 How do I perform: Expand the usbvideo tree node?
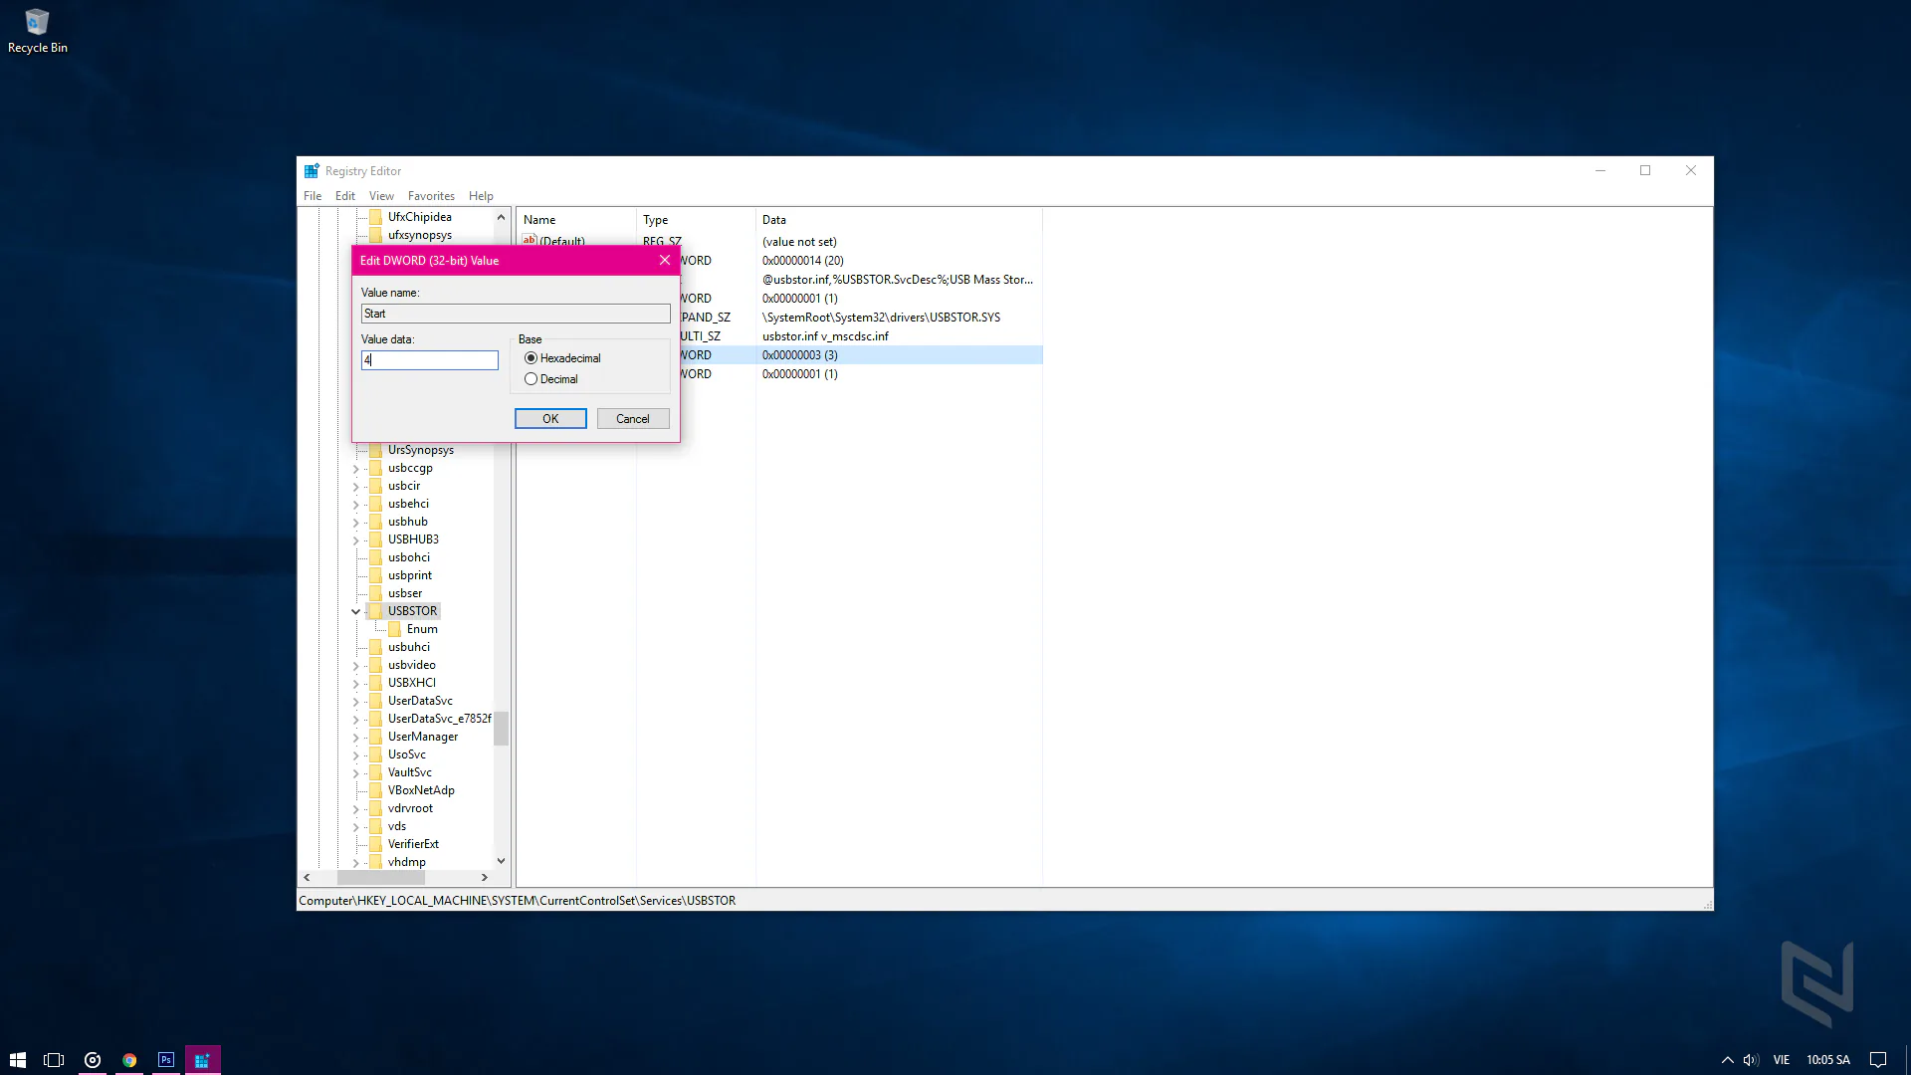point(355,666)
